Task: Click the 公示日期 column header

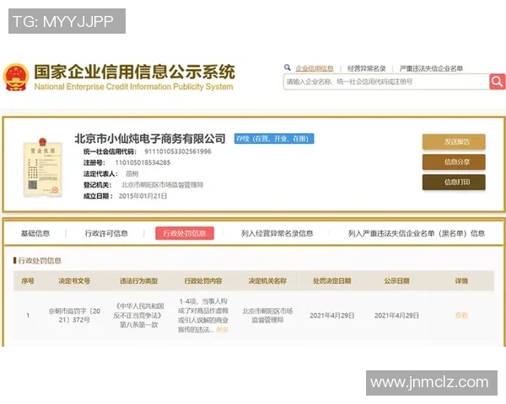Action: click(396, 281)
